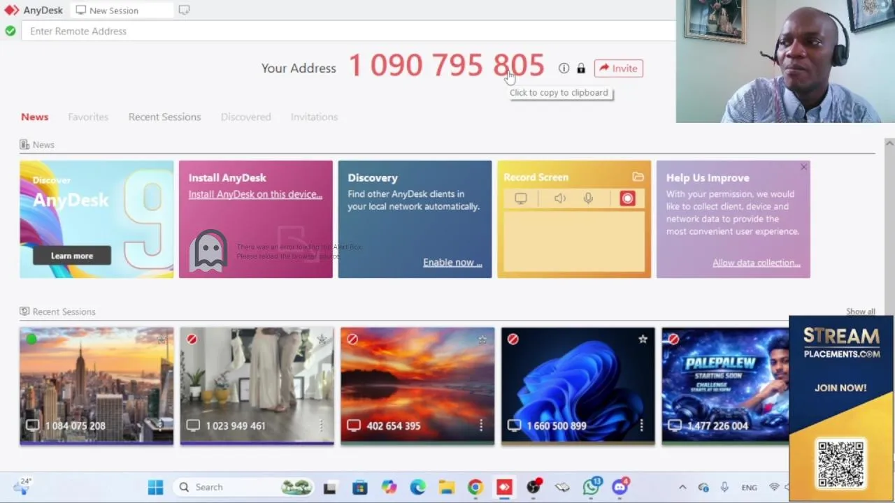This screenshot has width=895, height=503.
Task: Open Microsoft Store from taskbar
Action: tap(359, 487)
